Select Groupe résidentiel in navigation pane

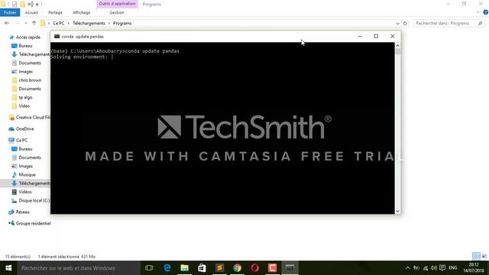pos(30,224)
